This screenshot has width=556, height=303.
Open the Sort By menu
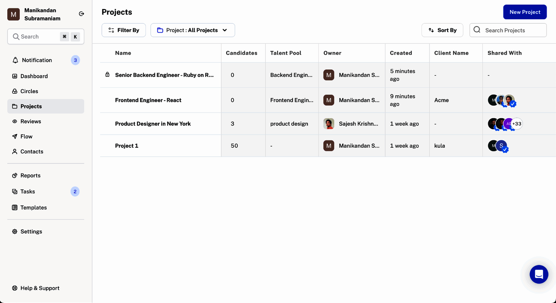pos(442,30)
